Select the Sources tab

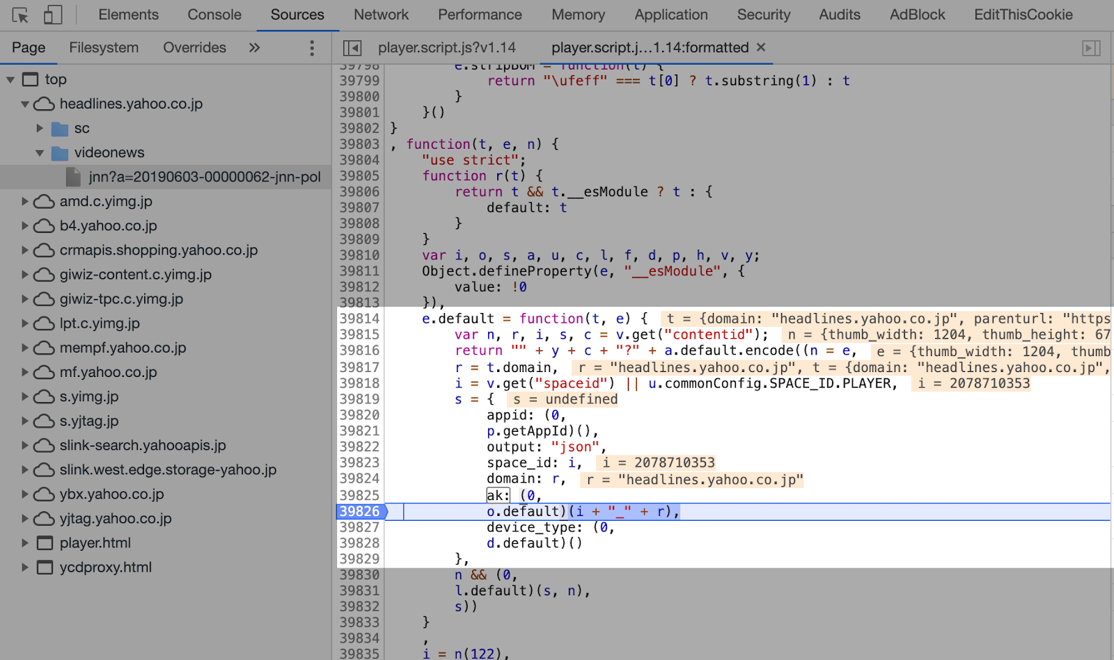tap(297, 15)
